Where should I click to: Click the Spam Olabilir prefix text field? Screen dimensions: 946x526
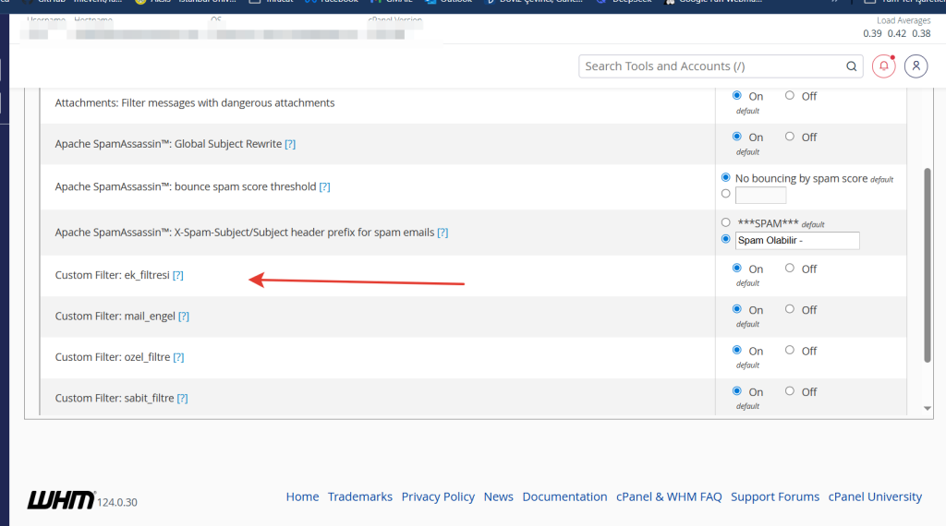(797, 241)
